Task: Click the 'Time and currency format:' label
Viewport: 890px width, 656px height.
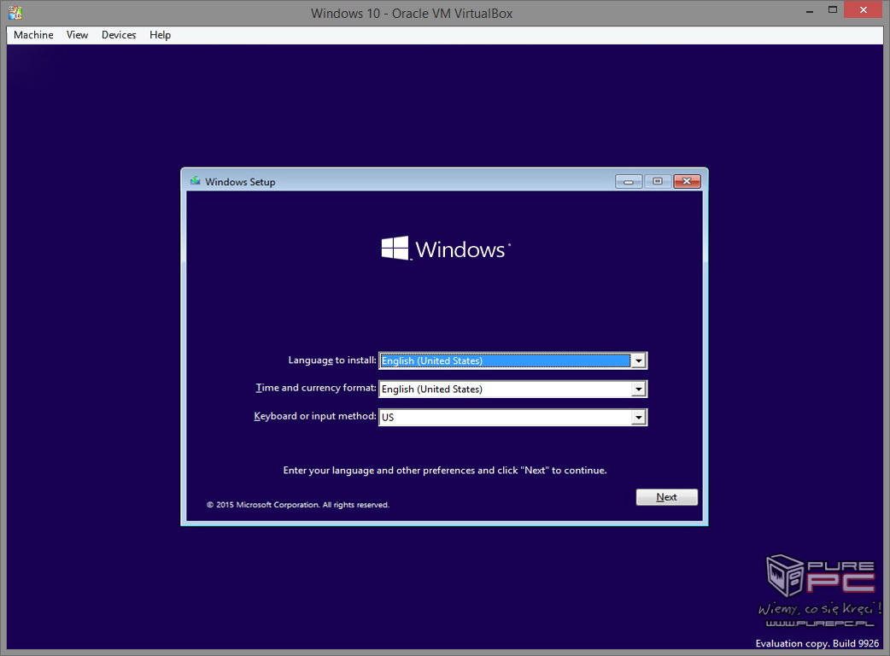Action: (315, 388)
